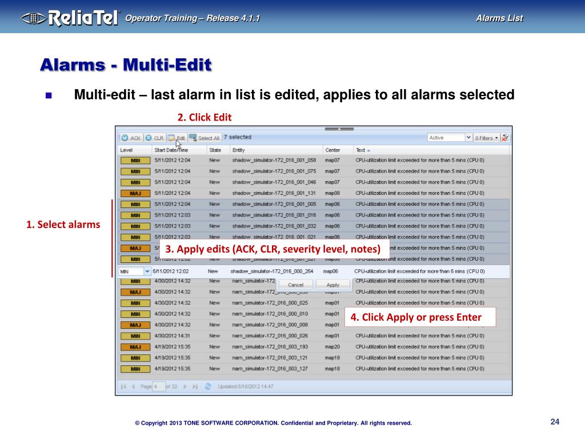
Task: Select the entity ending in 172_016_003_127
Action: 270,369
